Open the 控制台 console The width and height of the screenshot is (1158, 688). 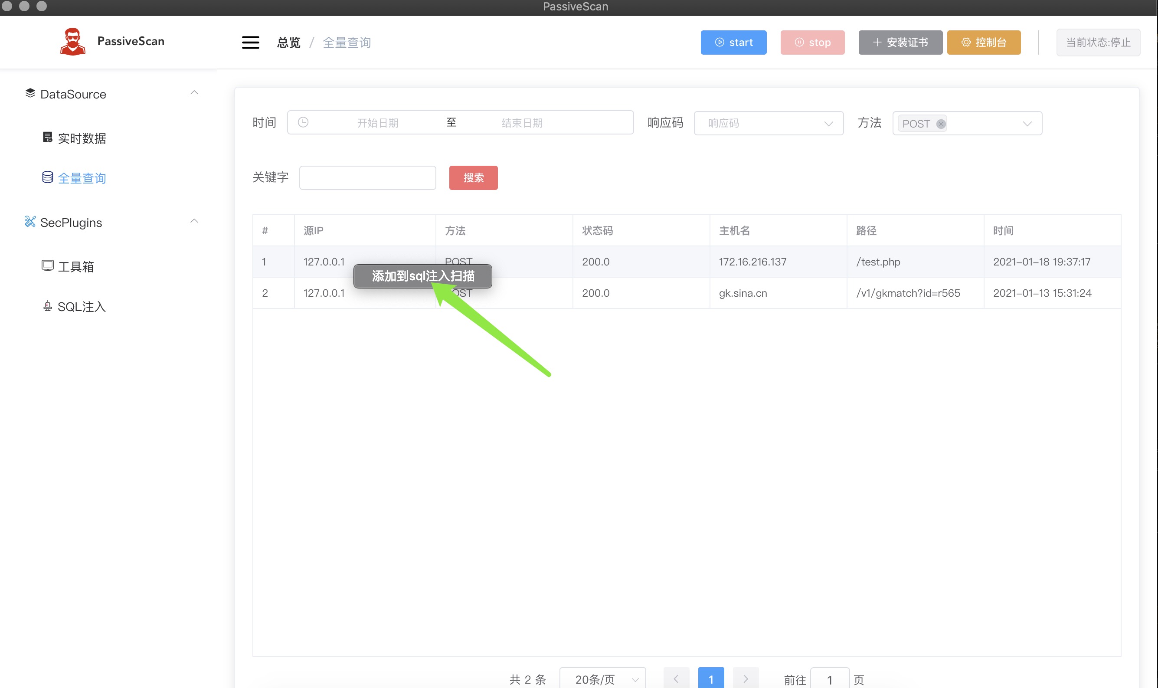983,43
